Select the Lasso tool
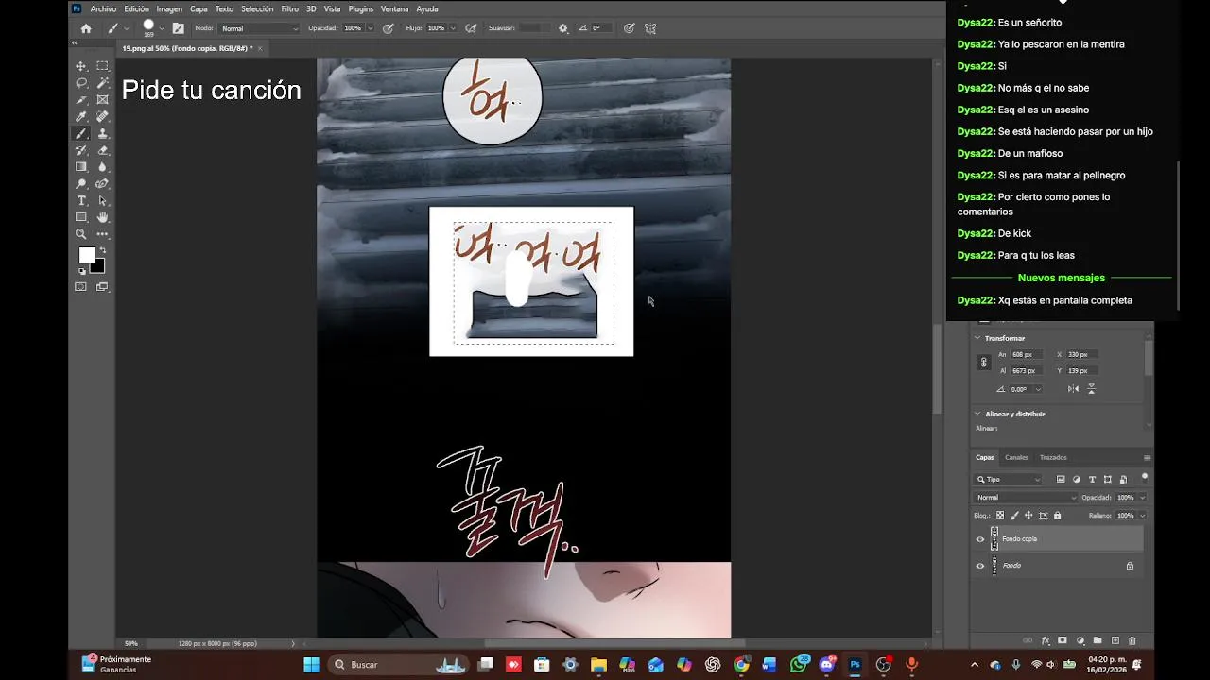The image size is (1210, 680). (x=81, y=83)
